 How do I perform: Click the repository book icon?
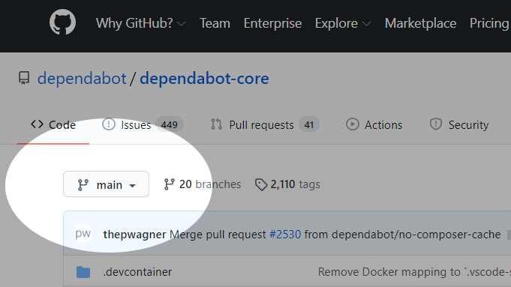[x=24, y=78]
